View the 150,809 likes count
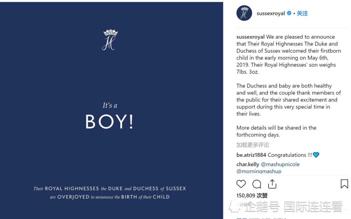 [x=252, y=196]
